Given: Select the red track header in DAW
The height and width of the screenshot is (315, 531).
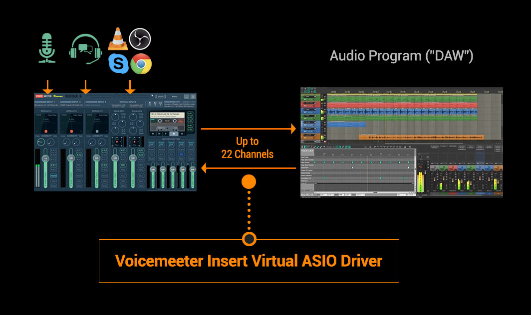Looking at the screenshot, I should [310, 104].
